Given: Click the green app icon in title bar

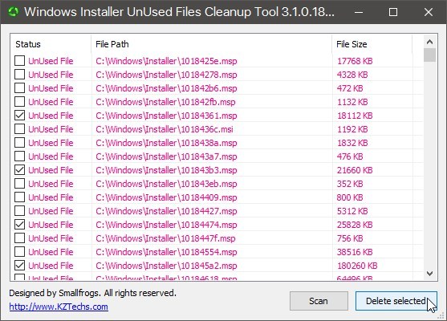Looking at the screenshot, I should coord(13,12).
